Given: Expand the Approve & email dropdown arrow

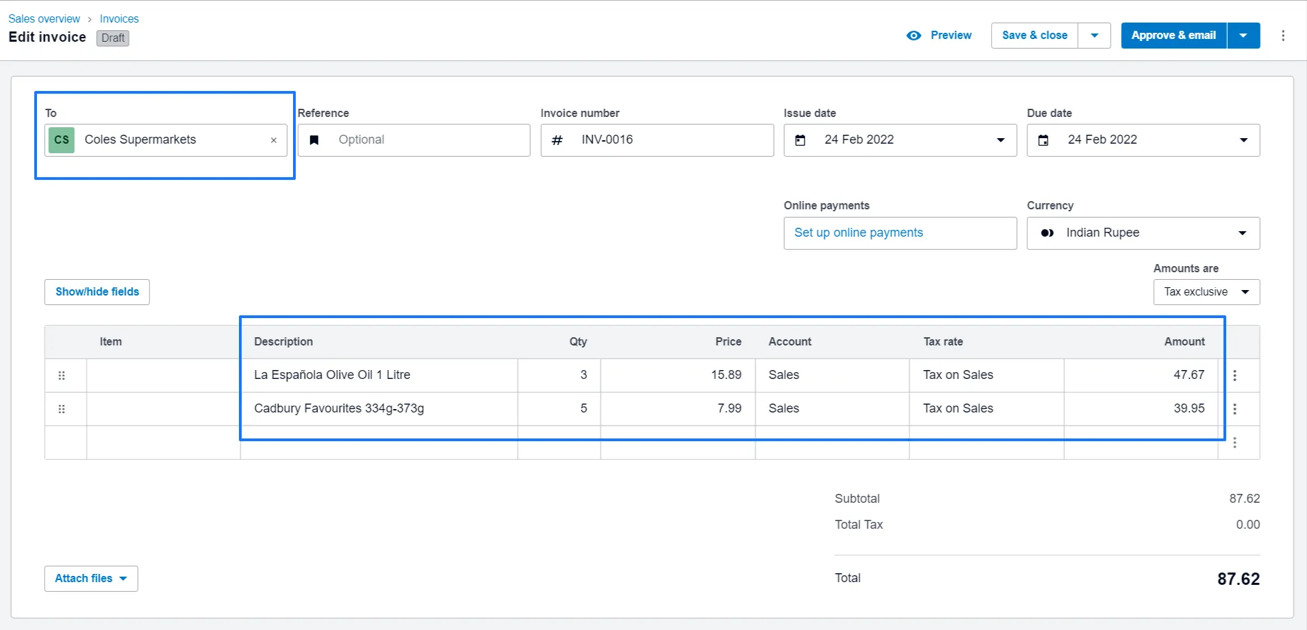Looking at the screenshot, I should tap(1243, 36).
